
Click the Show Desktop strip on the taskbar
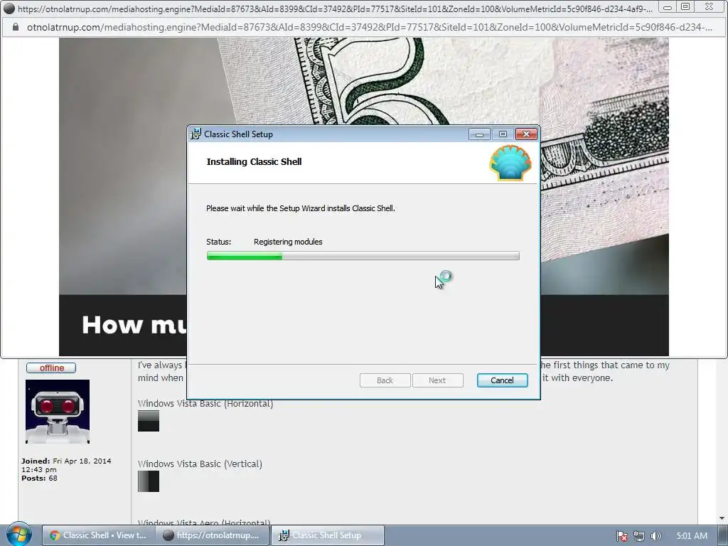(722, 536)
